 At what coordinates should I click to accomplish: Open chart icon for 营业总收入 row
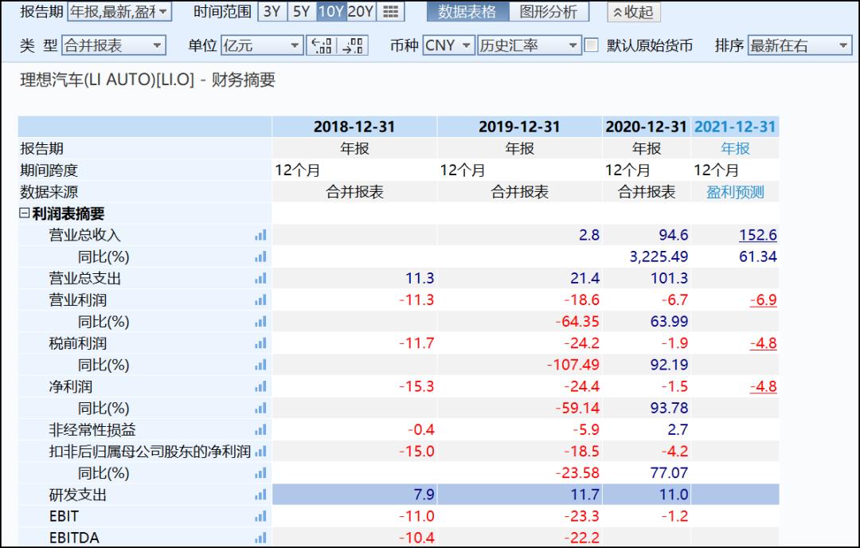tap(260, 235)
